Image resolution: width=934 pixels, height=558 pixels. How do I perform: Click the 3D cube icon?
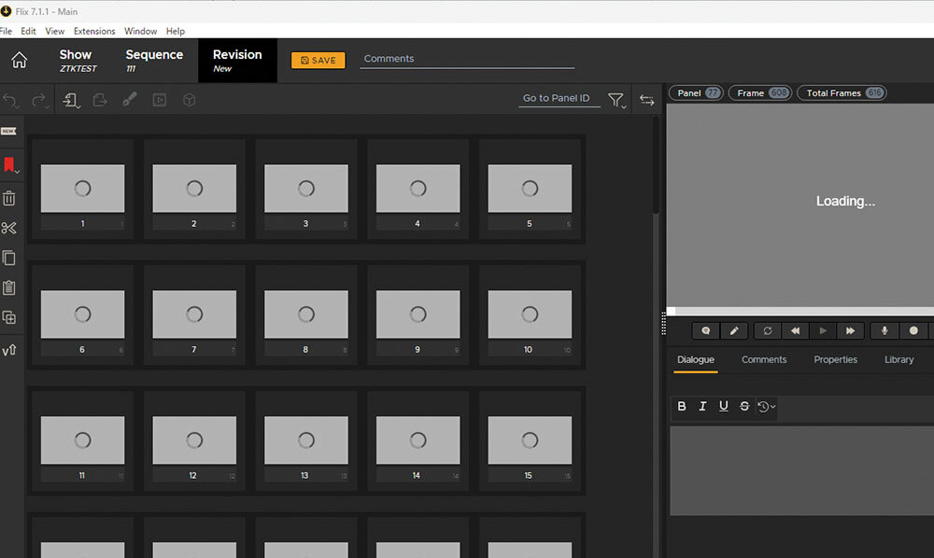pos(190,100)
